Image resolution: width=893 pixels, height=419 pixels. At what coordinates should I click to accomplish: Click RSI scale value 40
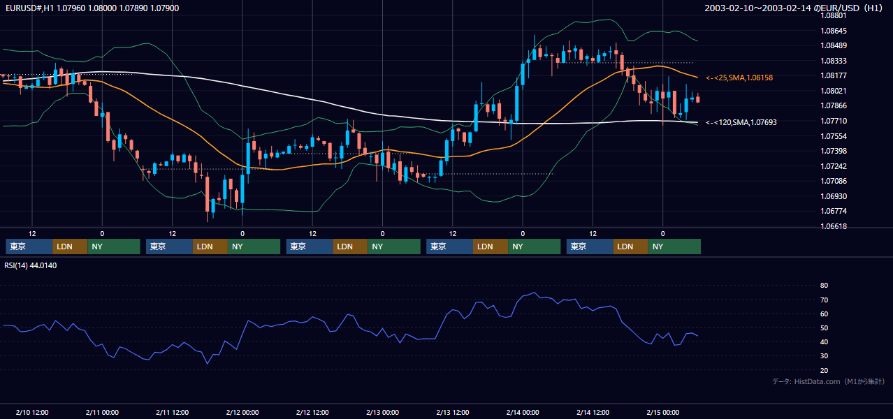824,341
